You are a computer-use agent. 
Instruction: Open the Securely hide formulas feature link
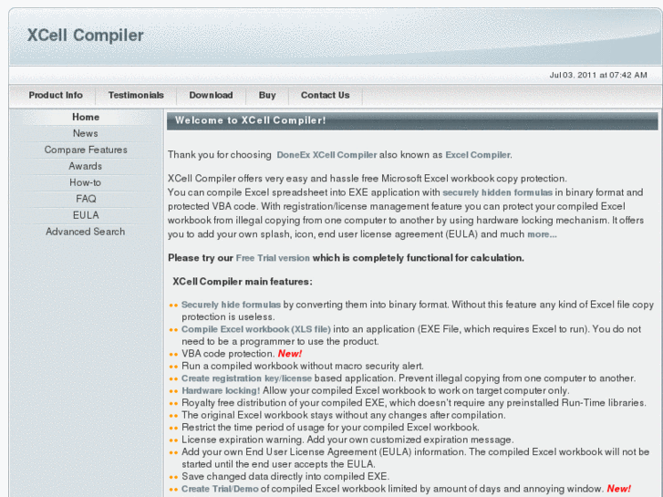tap(231, 305)
